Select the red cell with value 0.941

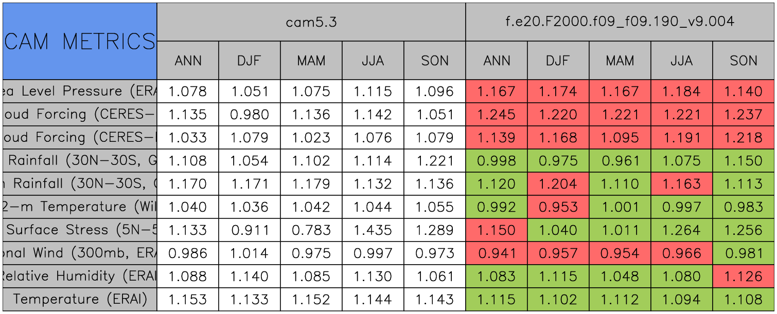[x=497, y=253]
